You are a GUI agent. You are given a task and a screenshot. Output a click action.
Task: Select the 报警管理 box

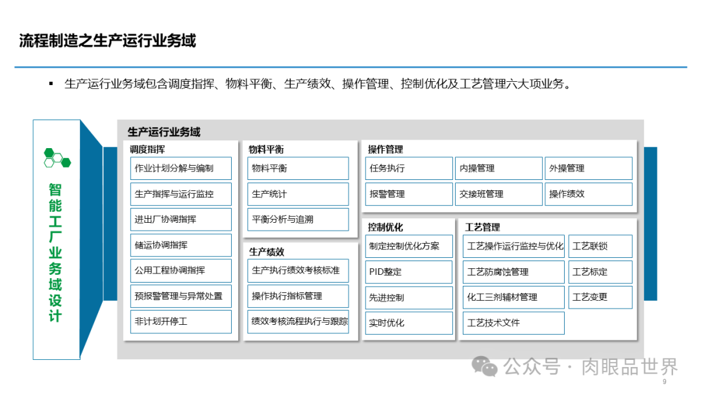point(409,194)
